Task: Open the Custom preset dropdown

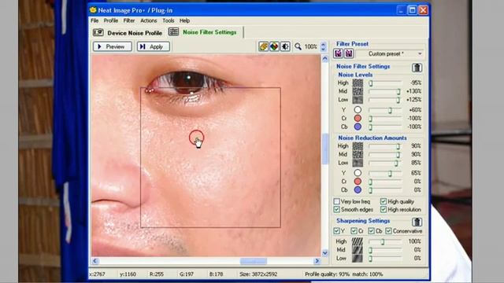Action: click(391, 54)
